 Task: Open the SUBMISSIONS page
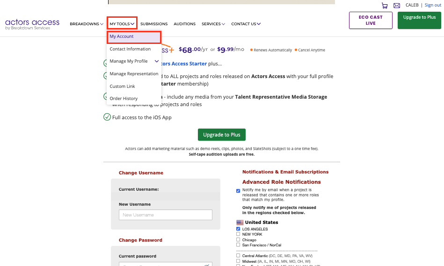[x=154, y=24]
